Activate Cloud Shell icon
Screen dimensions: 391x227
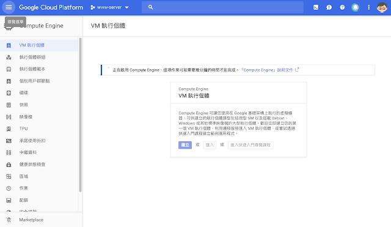point(316,7)
